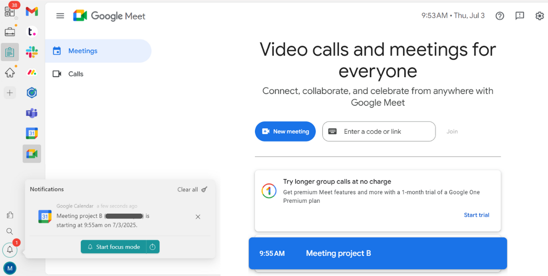Click the Start trial link
The width and height of the screenshot is (548, 276).
[x=477, y=215]
